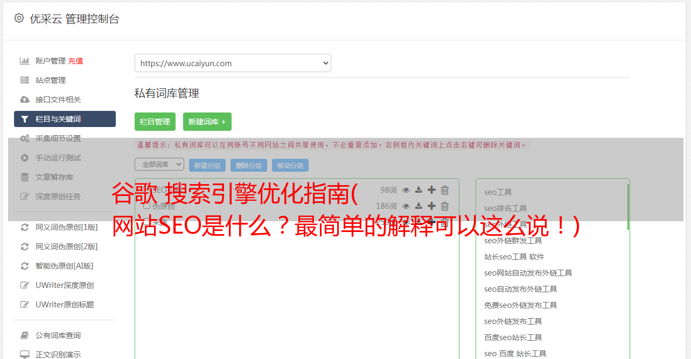Select keyword 'seo外链发布工具'
This screenshot has width=691, height=359.
[x=513, y=321]
